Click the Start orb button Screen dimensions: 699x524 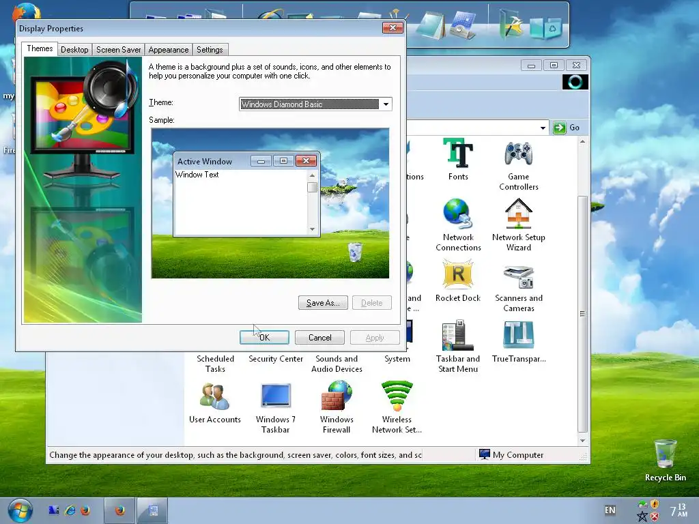(x=20, y=510)
